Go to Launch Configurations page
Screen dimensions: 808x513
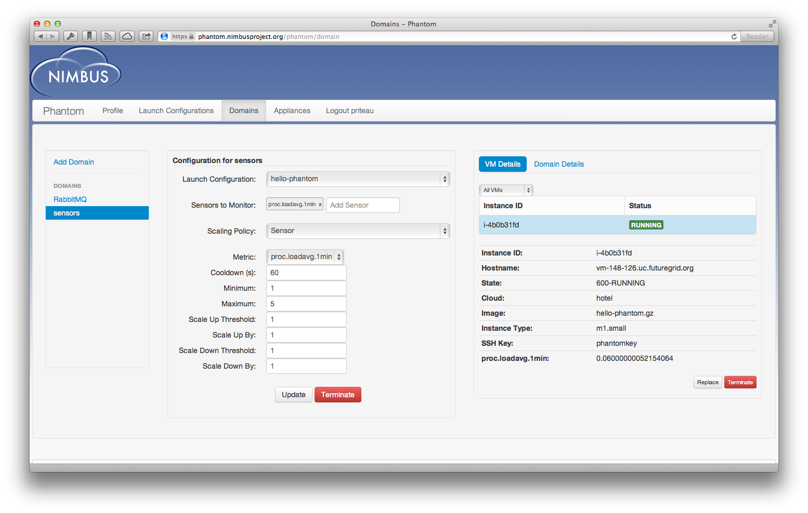(176, 111)
